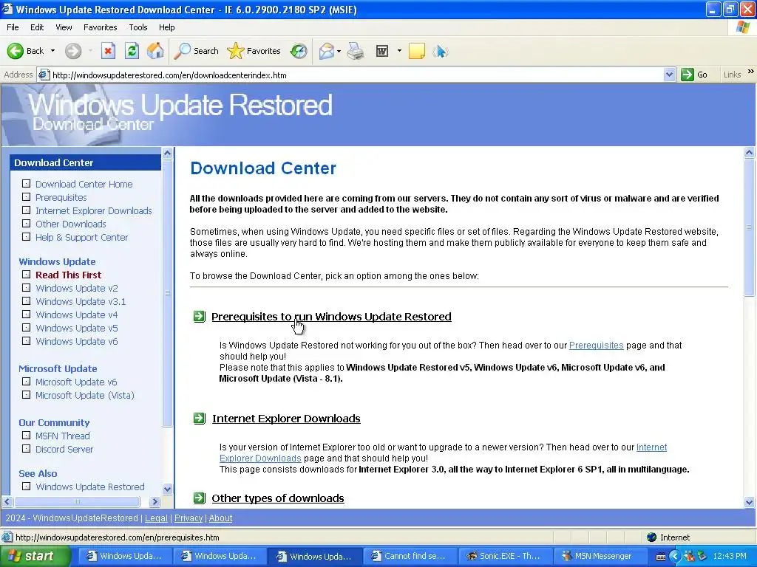
Task: Click the grey Forward arrow button
Action: tap(73, 51)
